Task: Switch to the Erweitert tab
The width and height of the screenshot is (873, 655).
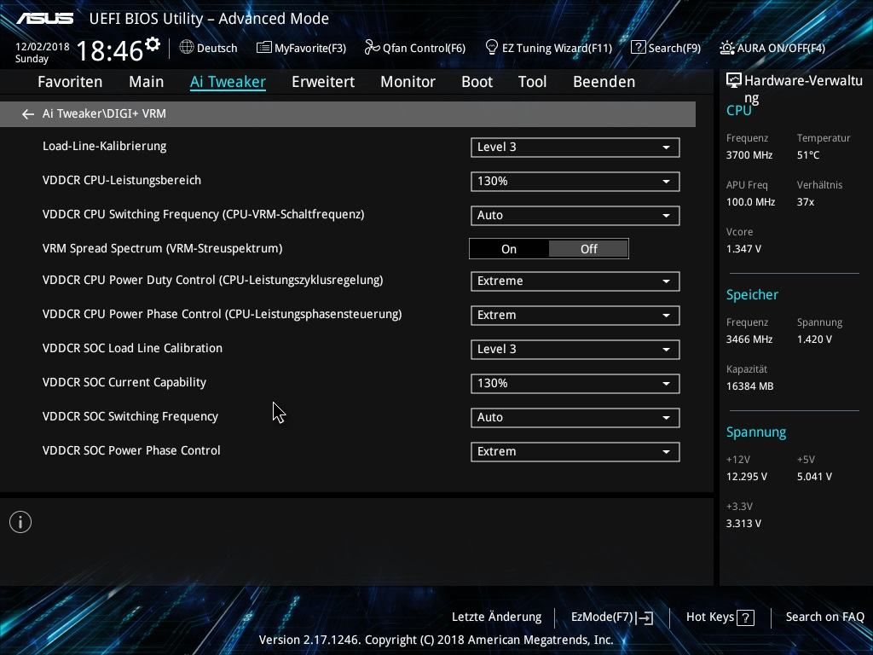Action: point(323,82)
